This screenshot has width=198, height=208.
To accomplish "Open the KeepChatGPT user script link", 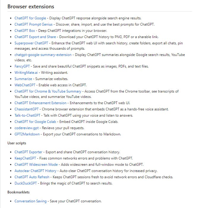I will point(25,158).
